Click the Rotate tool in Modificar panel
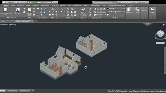The height and width of the screenshot is (93, 166). (68, 12)
